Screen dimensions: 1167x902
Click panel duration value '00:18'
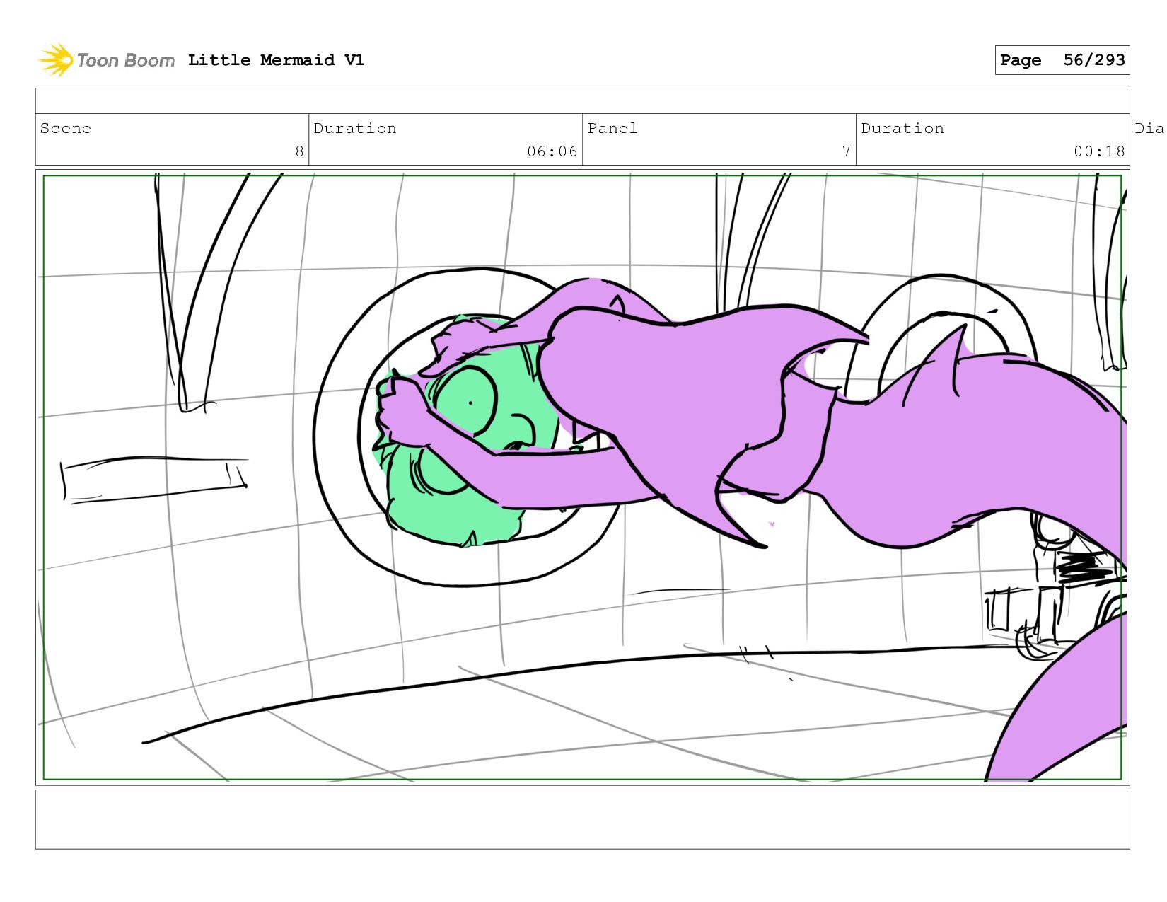[1099, 151]
